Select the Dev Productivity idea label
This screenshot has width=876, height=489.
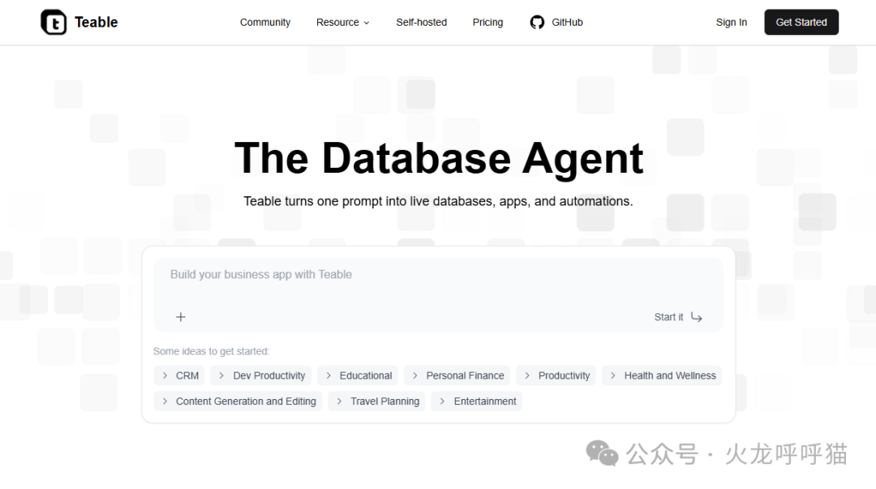click(269, 375)
